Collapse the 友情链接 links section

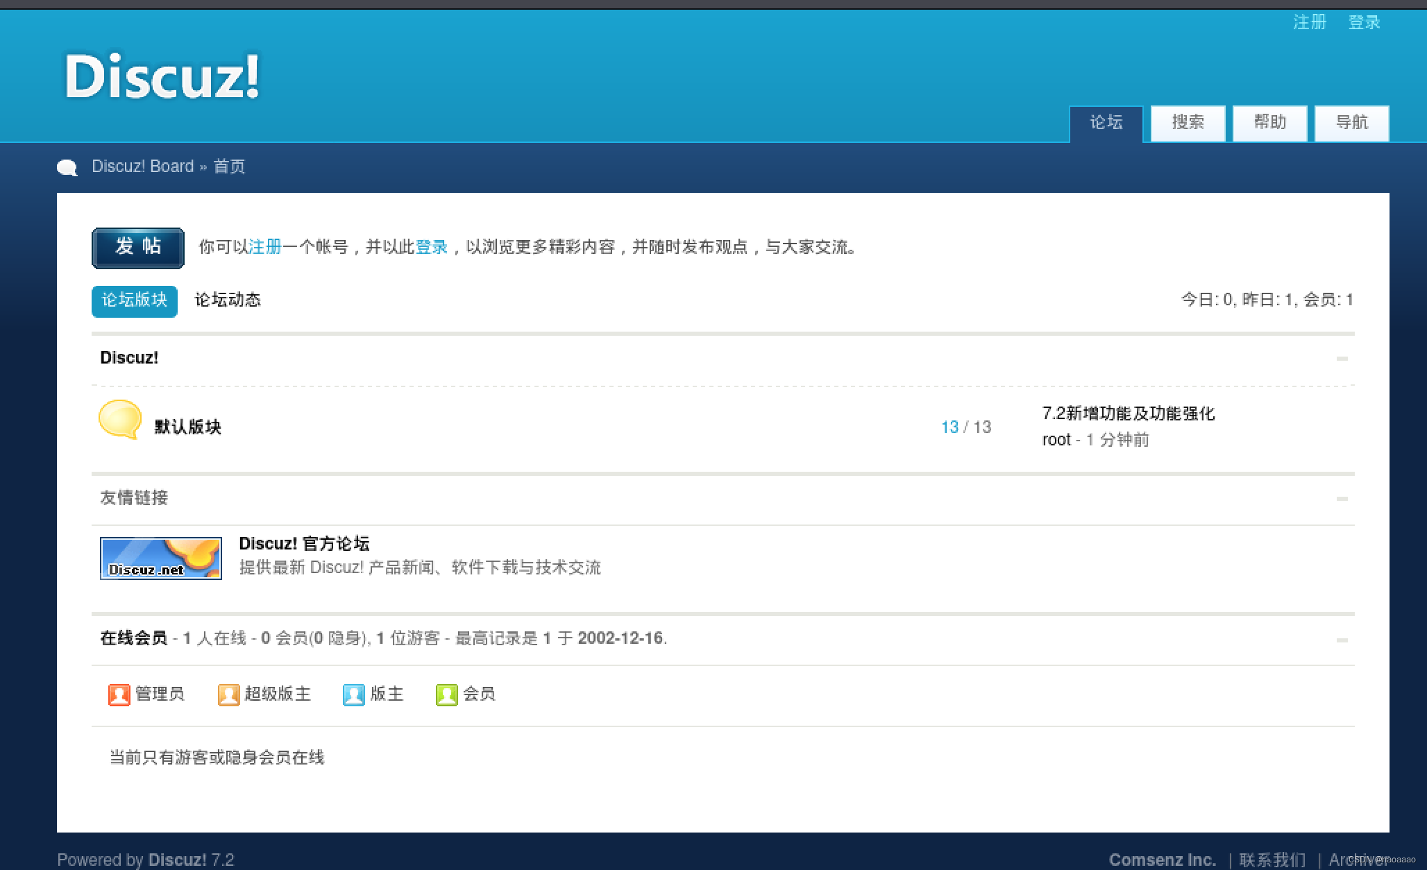(1341, 499)
